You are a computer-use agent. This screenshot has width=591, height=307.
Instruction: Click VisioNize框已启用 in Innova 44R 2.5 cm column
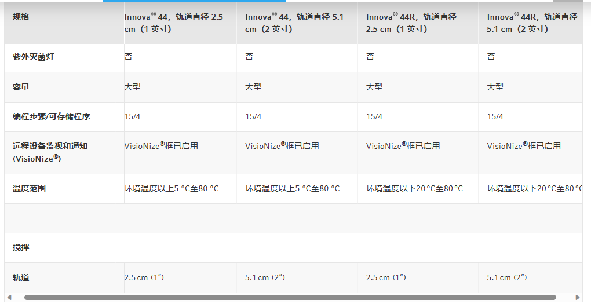click(403, 146)
